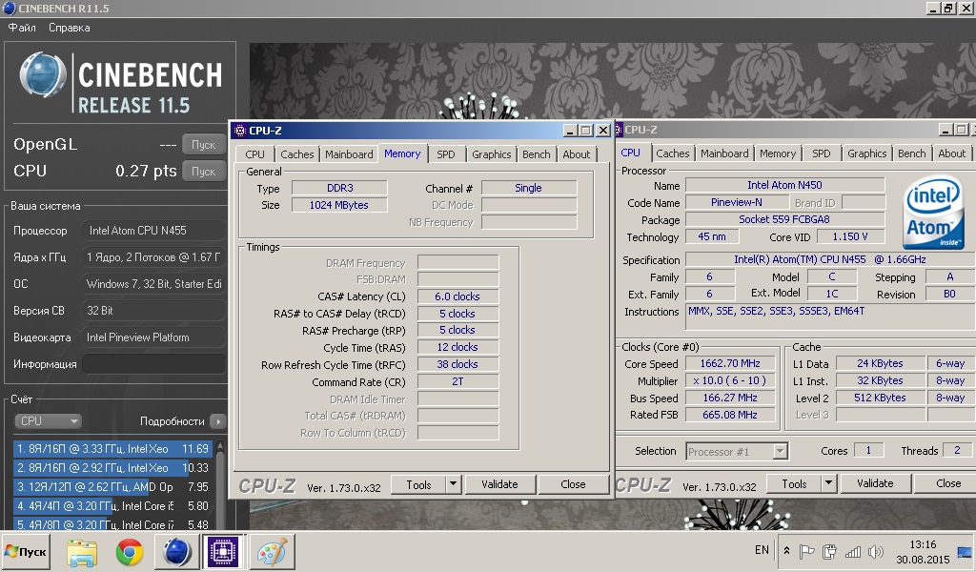Launch Google Chrome from the taskbar
The image size is (976, 572).
coord(130,551)
